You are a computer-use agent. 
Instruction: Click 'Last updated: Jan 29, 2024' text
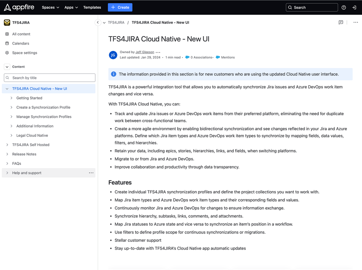[x=140, y=57]
